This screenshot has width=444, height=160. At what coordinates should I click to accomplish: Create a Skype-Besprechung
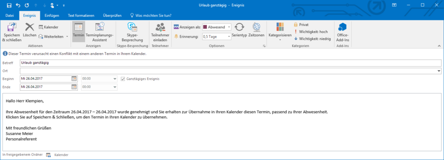(132, 32)
